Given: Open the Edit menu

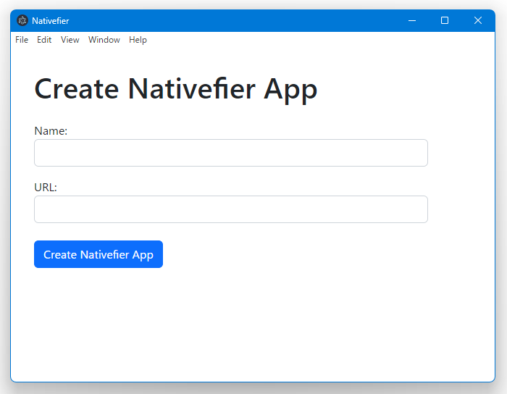Looking at the screenshot, I should click(44, 40).
